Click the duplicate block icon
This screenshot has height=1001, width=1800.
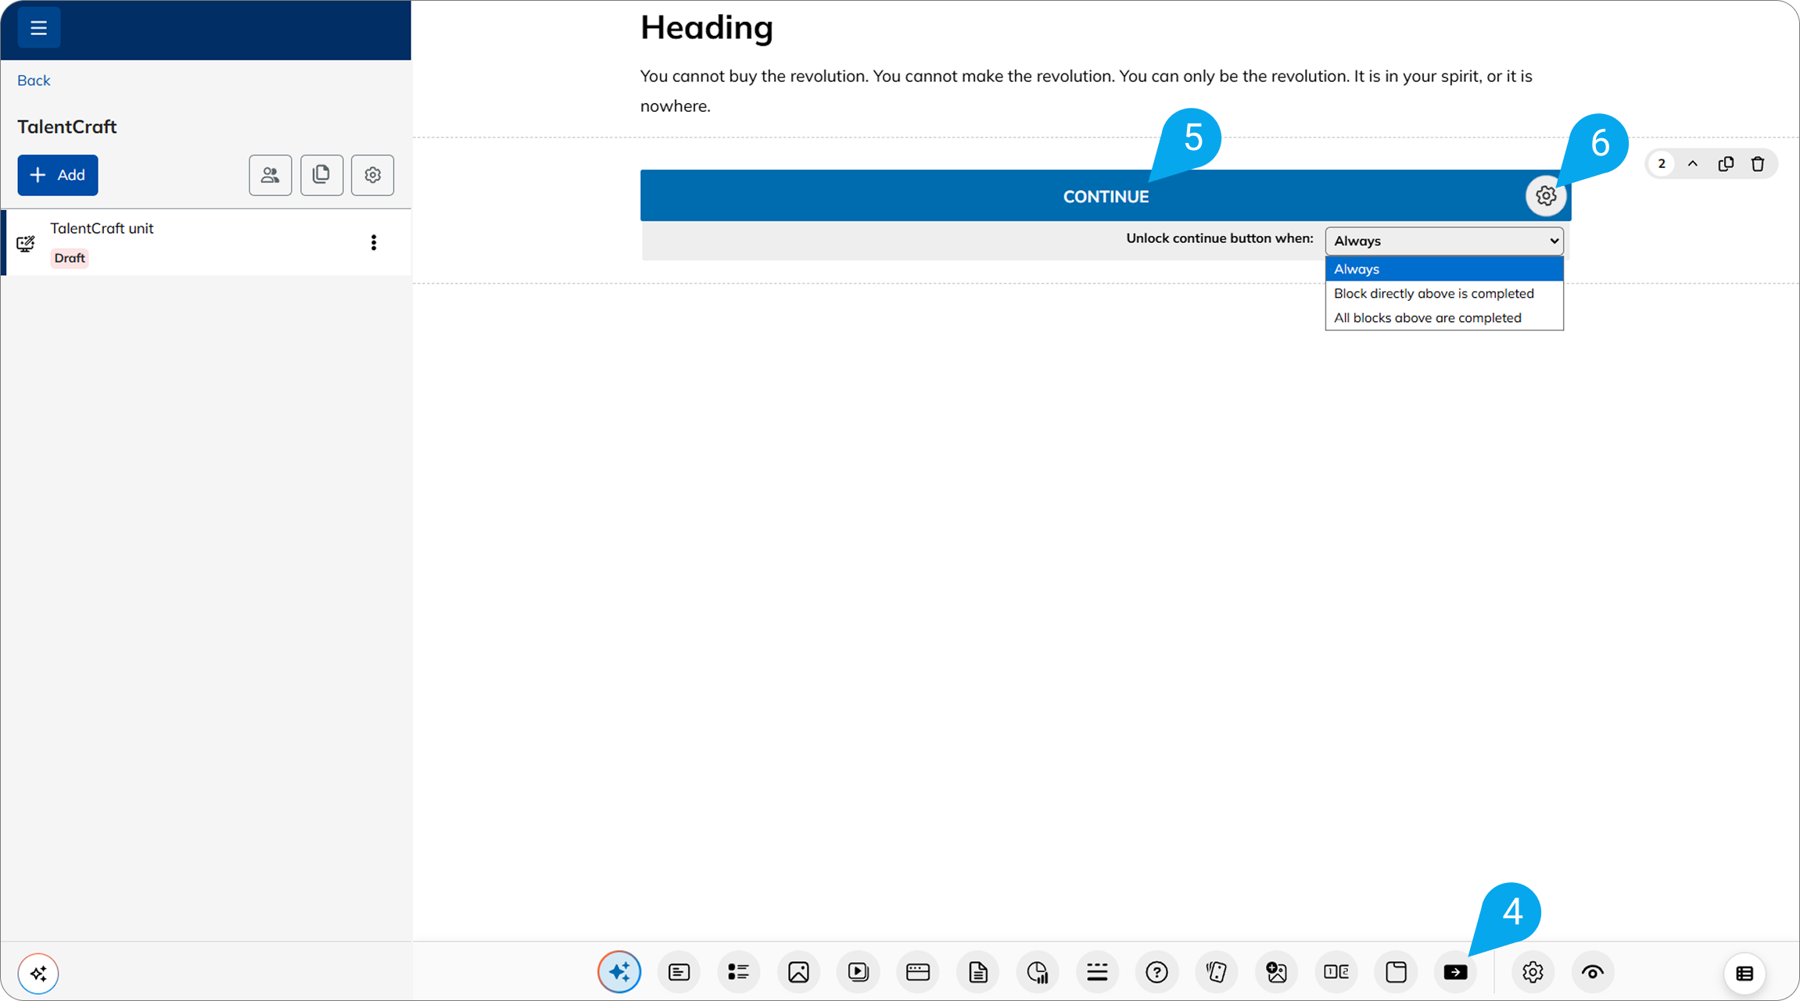pos(1726,163)
